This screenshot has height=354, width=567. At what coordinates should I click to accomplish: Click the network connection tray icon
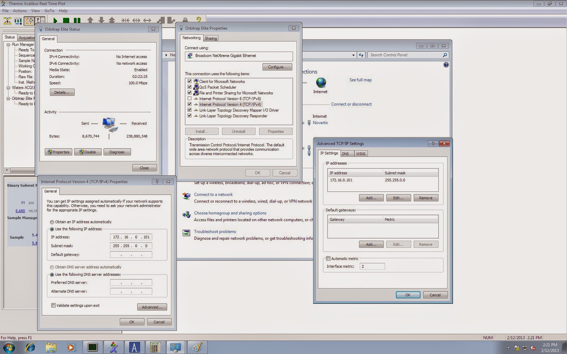tap(525, 348)
